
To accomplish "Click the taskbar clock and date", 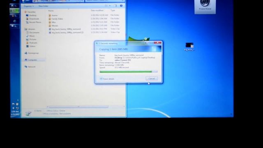I will [x=15, y=113].
